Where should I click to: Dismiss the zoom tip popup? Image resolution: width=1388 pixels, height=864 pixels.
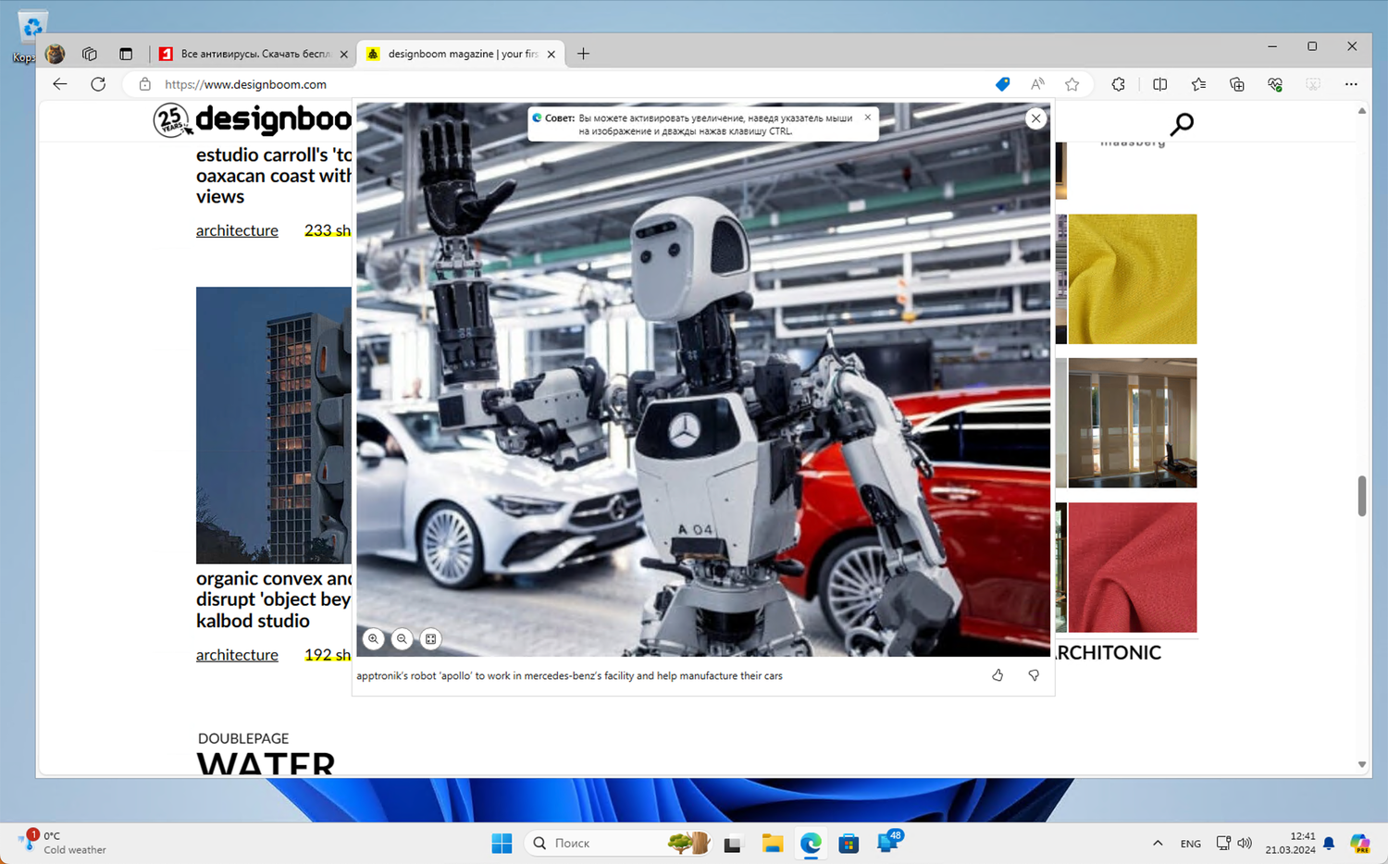(x=867, y=117)
